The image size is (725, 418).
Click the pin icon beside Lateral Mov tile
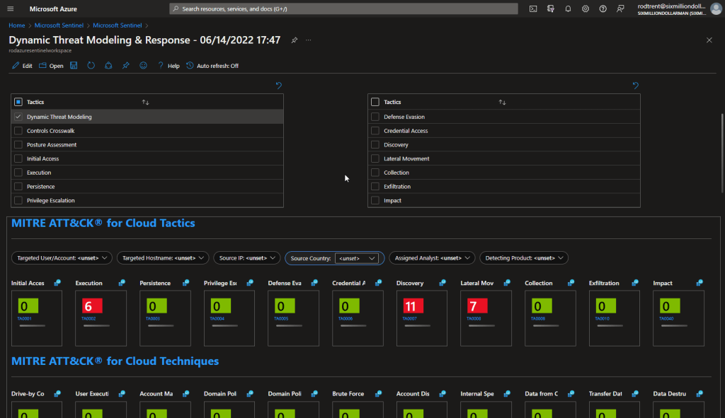(x=507, y=283)
